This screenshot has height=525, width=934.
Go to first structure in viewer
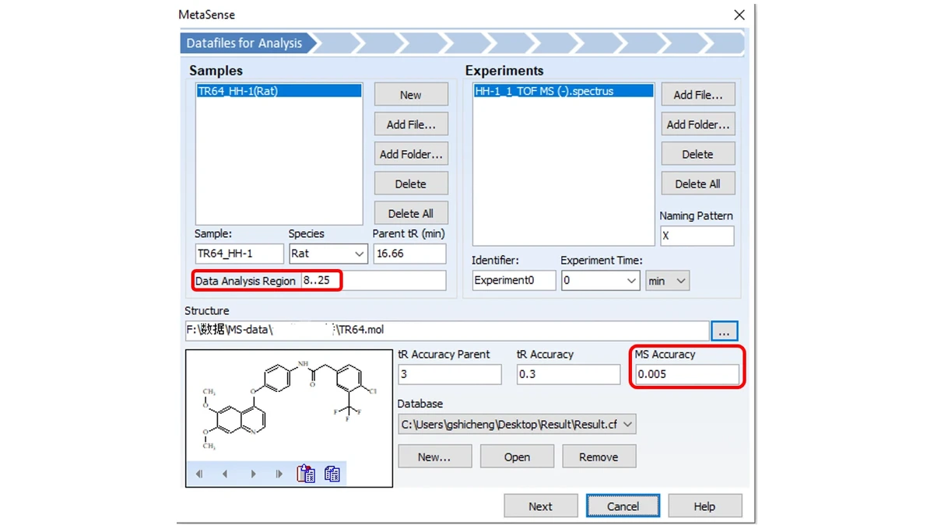point(199,474)
